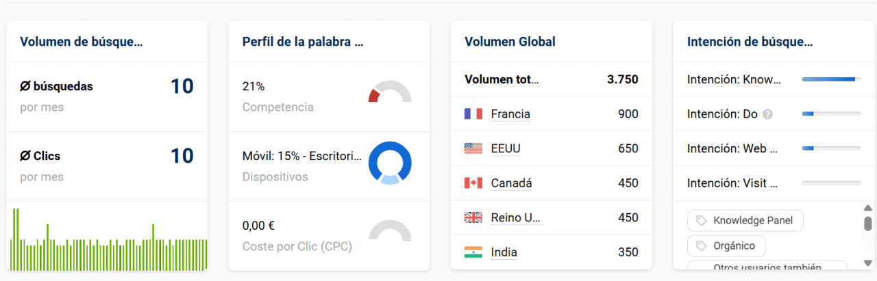Open the EEUU country link
This screenshot has width=877, height=281.
click(506, 148)
